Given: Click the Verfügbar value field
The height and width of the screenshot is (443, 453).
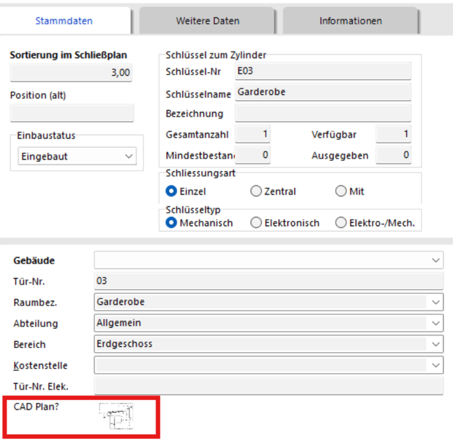Looking at the screenshot, I should pos(394,134).
